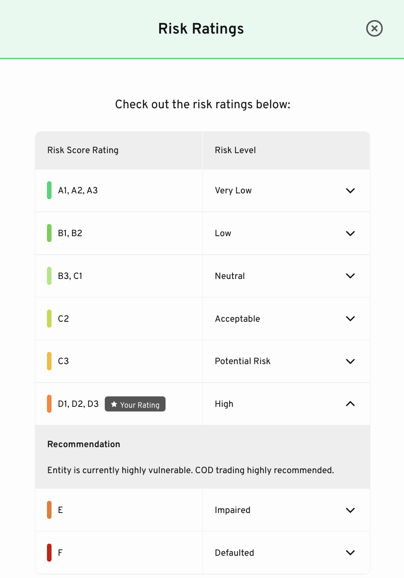Click the COD trading recommendation text

[x=190, y=470]
